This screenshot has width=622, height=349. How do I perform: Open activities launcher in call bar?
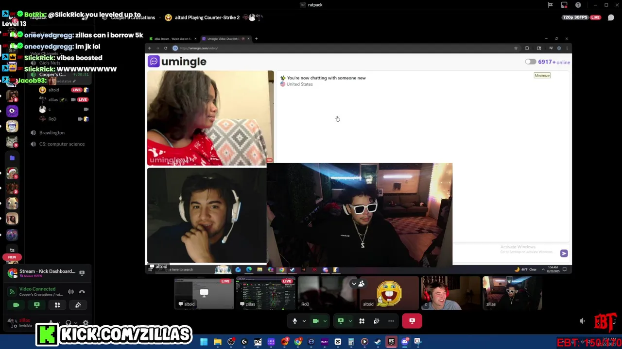362,321
